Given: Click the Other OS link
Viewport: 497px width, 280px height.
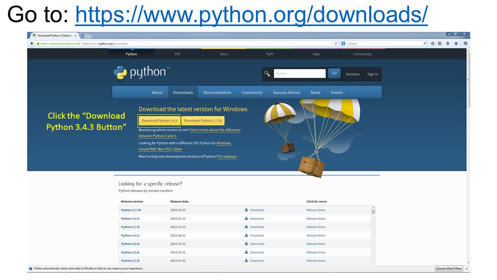Looking at the screenshot, I should [177, 149].
